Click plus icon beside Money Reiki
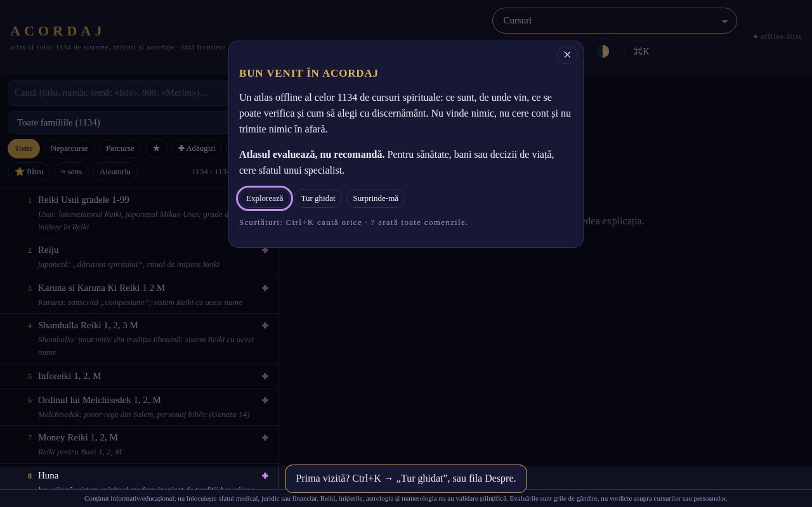Screen dimensions: 812x507 pyautogui.click(x=265, y=437)
